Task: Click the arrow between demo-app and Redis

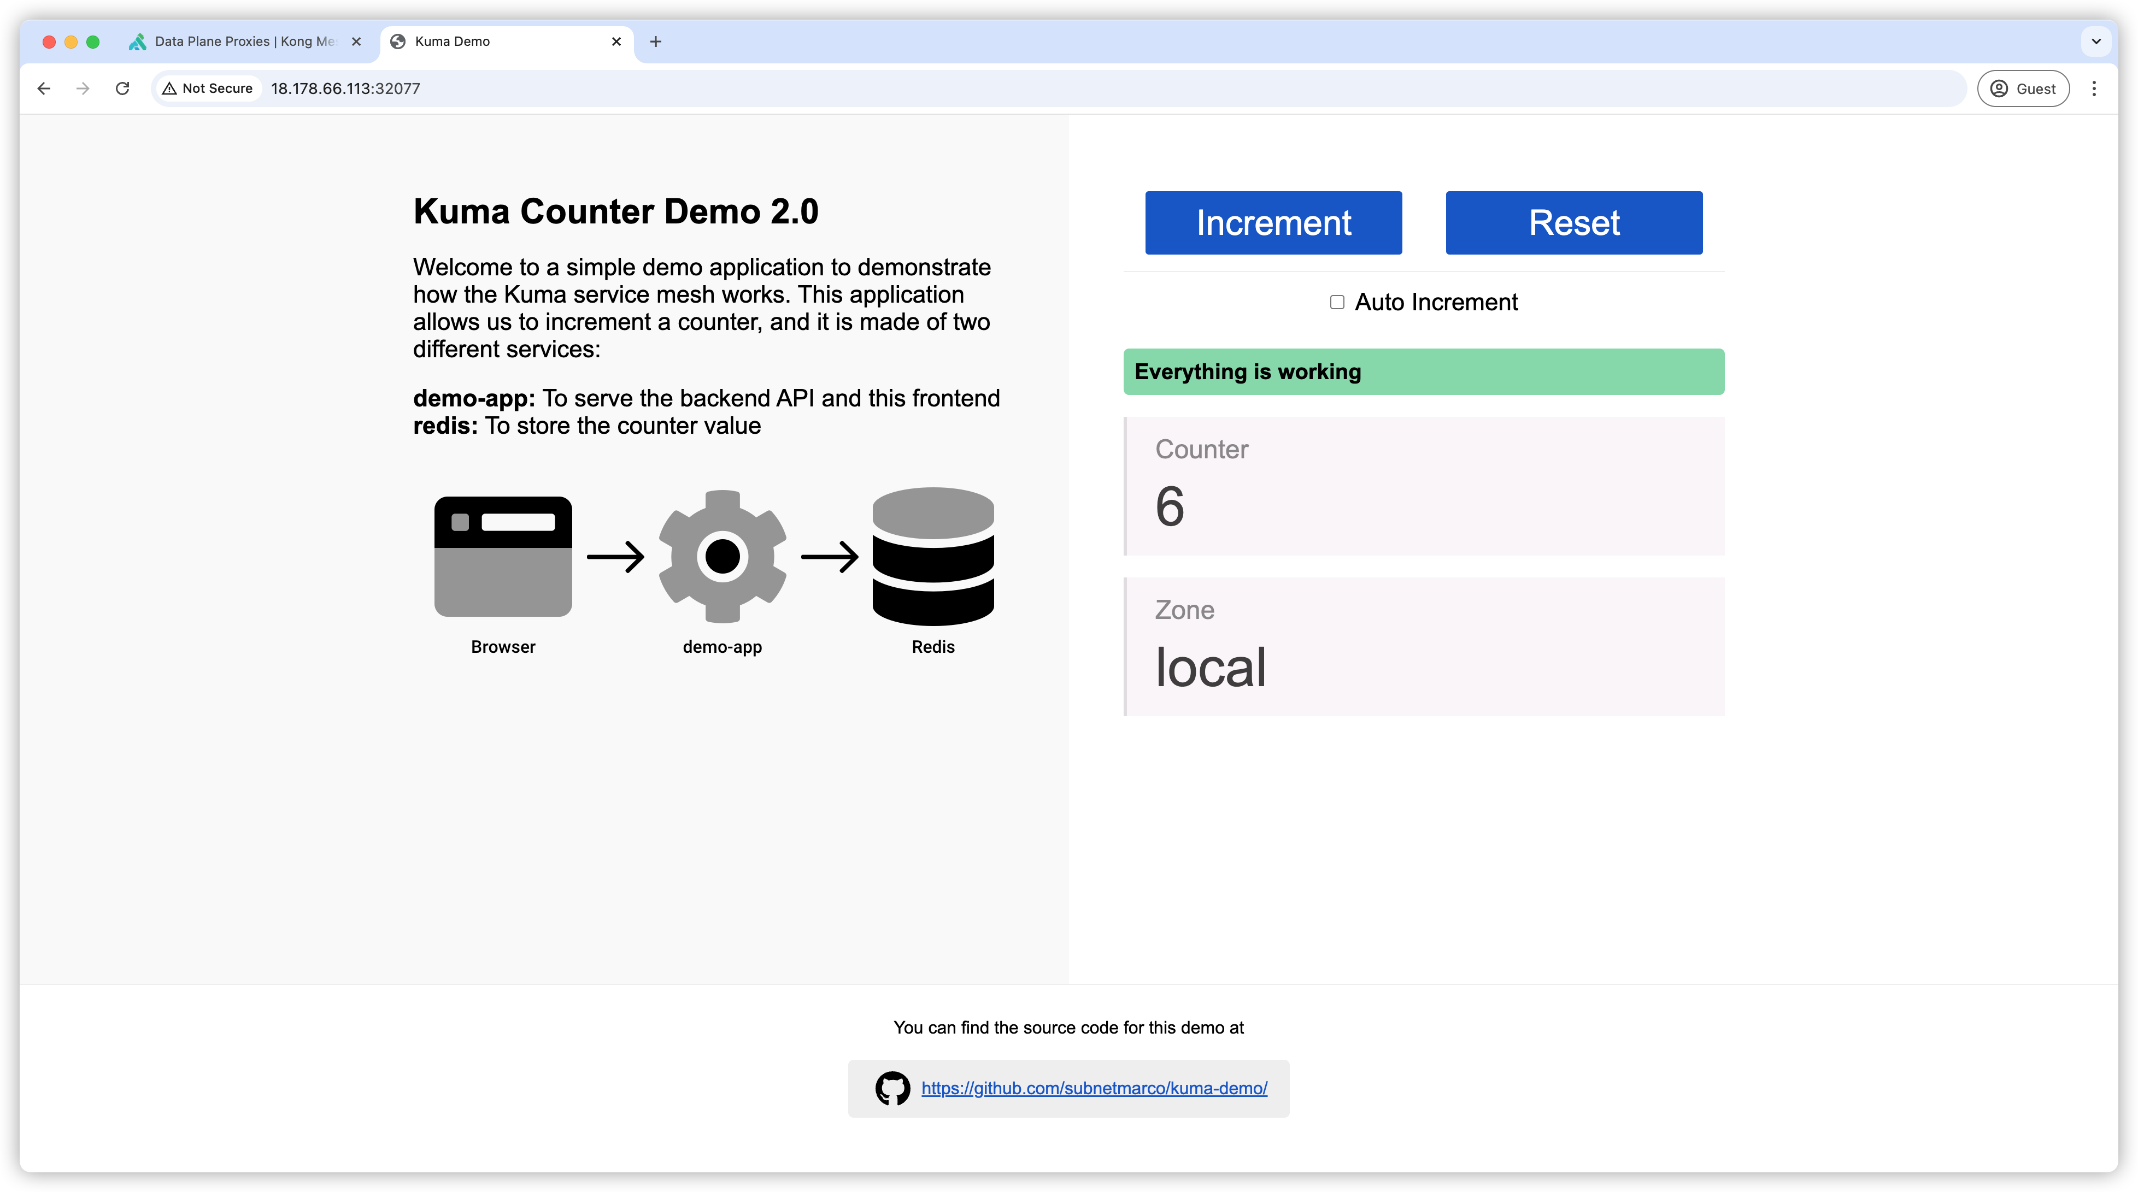Action: pyautogui.click(x=829, y=556)
